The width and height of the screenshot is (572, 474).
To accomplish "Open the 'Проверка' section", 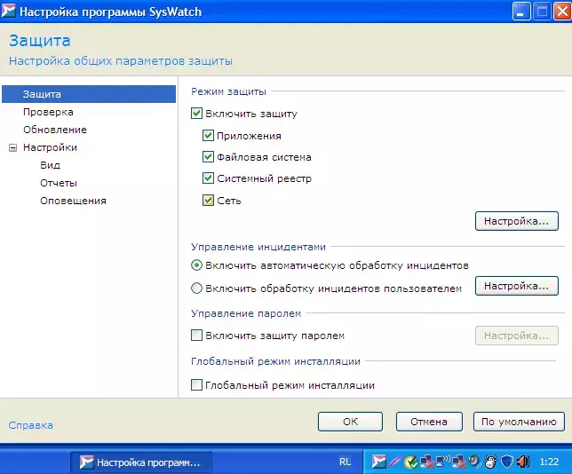I will tap(48, 112).
